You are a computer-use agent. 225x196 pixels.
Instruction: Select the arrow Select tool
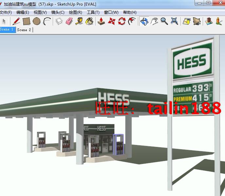(x=4, y=21)
